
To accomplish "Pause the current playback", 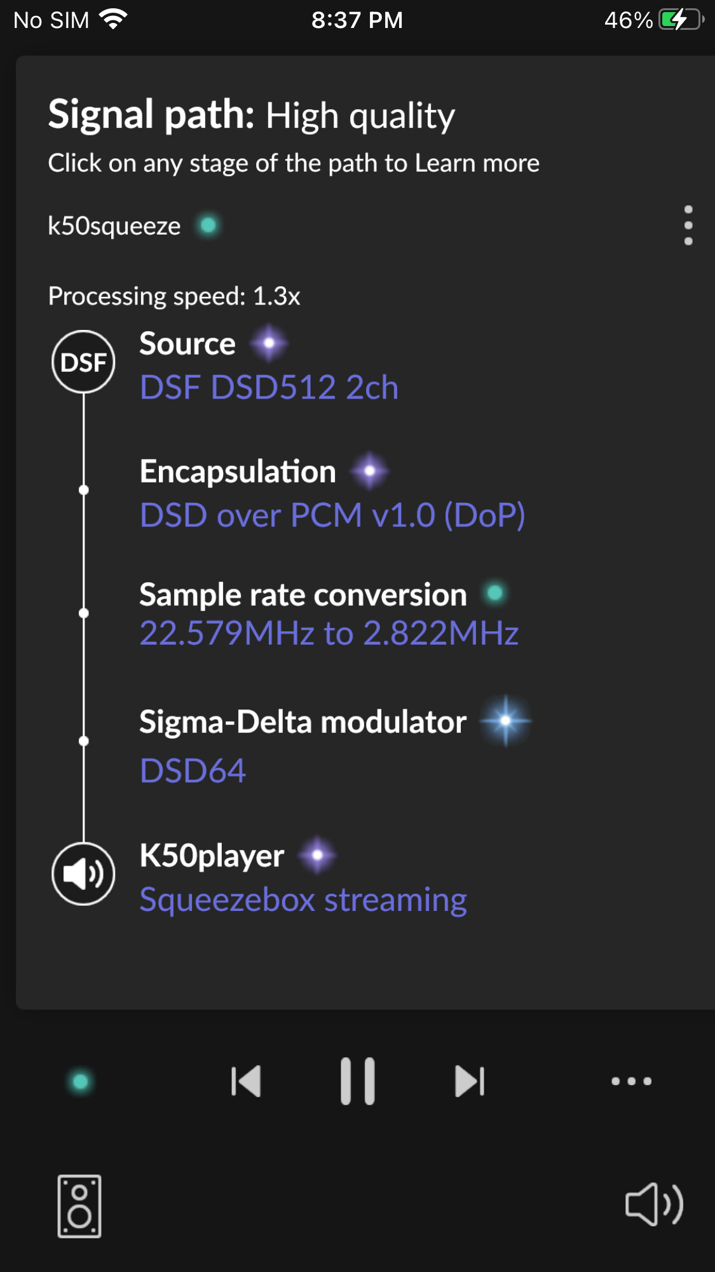I will pos(358,1081).
